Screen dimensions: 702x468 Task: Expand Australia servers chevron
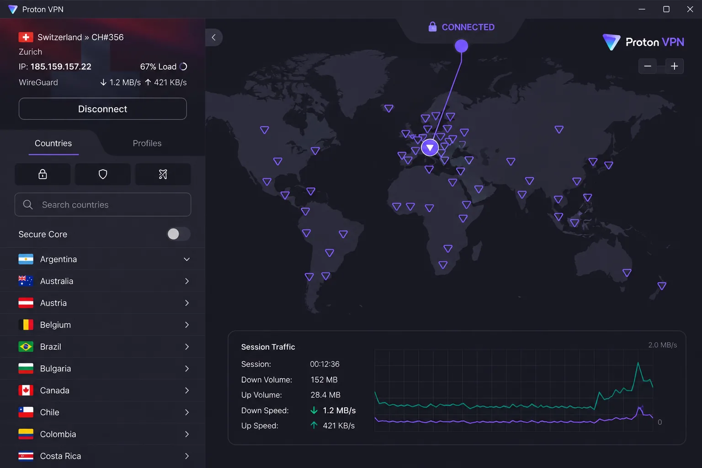[186, 281]
